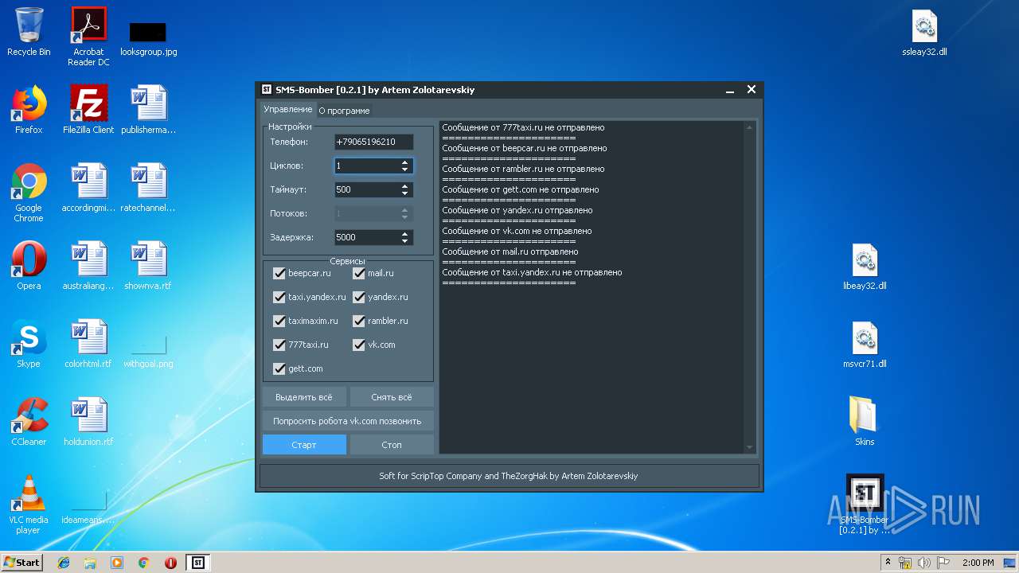Launch the Skype desktop shortcut
1019x573 pixels.
[29, 344]
